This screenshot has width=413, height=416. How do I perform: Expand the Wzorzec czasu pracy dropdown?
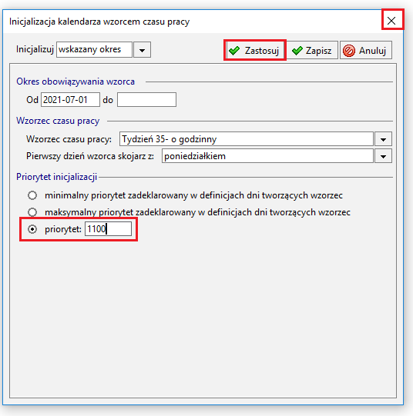pos(383,139)
